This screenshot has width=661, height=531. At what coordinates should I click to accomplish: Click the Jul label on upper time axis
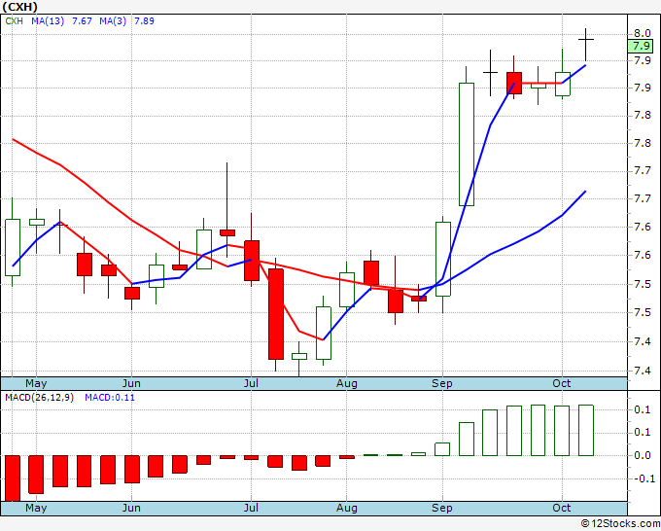(251, 383)
